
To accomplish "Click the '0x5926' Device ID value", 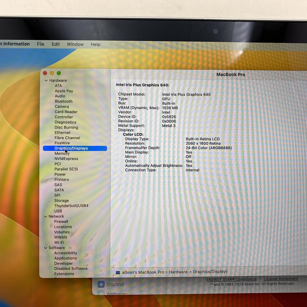I will click(169, 117).
